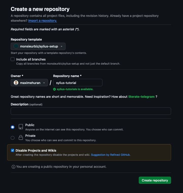
Task: Use suggested name literate-telegram
Action: pyautogui.click(x=141, y=97)
